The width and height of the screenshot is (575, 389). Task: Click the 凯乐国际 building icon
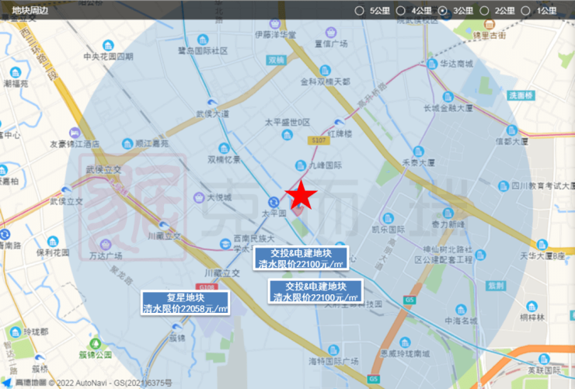(388, 219)
